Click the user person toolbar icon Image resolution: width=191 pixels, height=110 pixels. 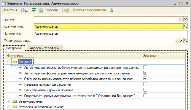tap(112, 10)
